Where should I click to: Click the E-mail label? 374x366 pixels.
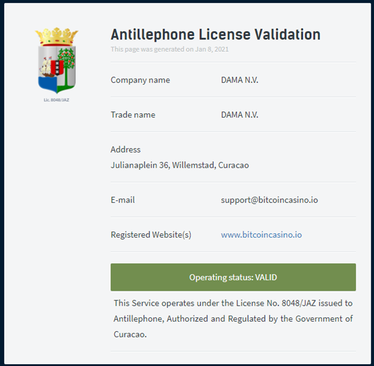pyautogui.click(x=123, y=200)
